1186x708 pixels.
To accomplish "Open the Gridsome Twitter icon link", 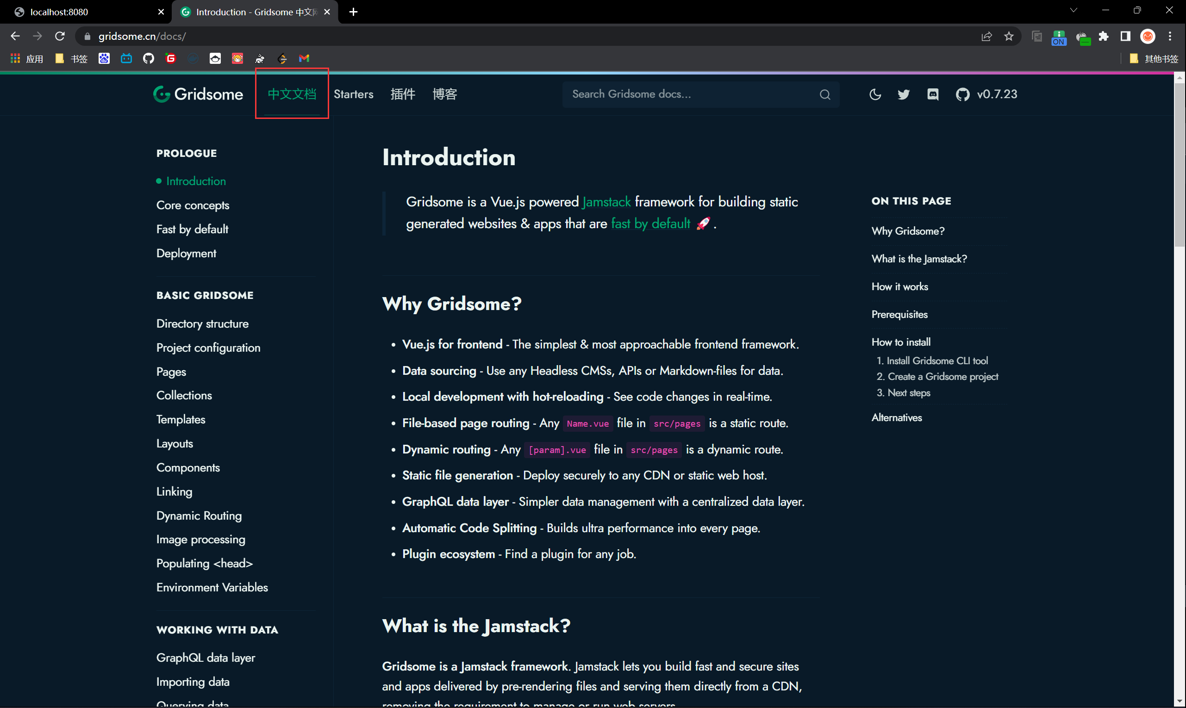I will (x=904, y=94).
